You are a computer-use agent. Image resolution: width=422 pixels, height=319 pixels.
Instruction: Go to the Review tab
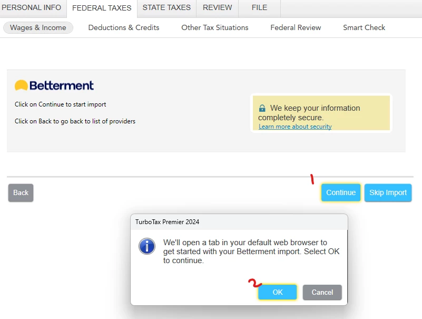coord(217,7)
